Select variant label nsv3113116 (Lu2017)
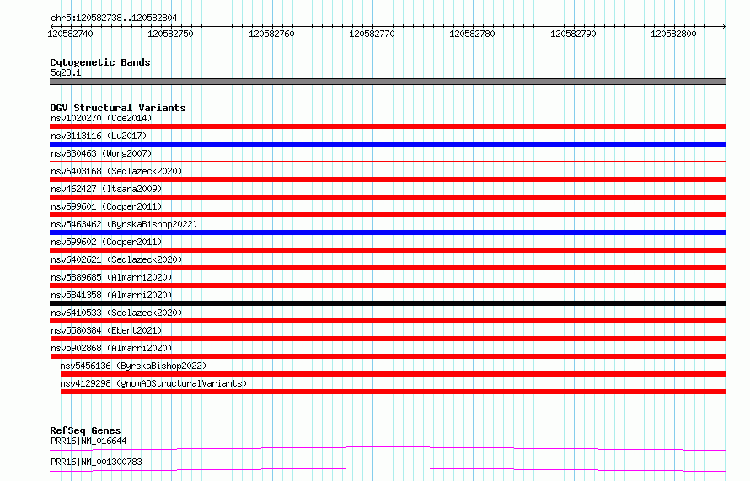 (x=99, y=136)
